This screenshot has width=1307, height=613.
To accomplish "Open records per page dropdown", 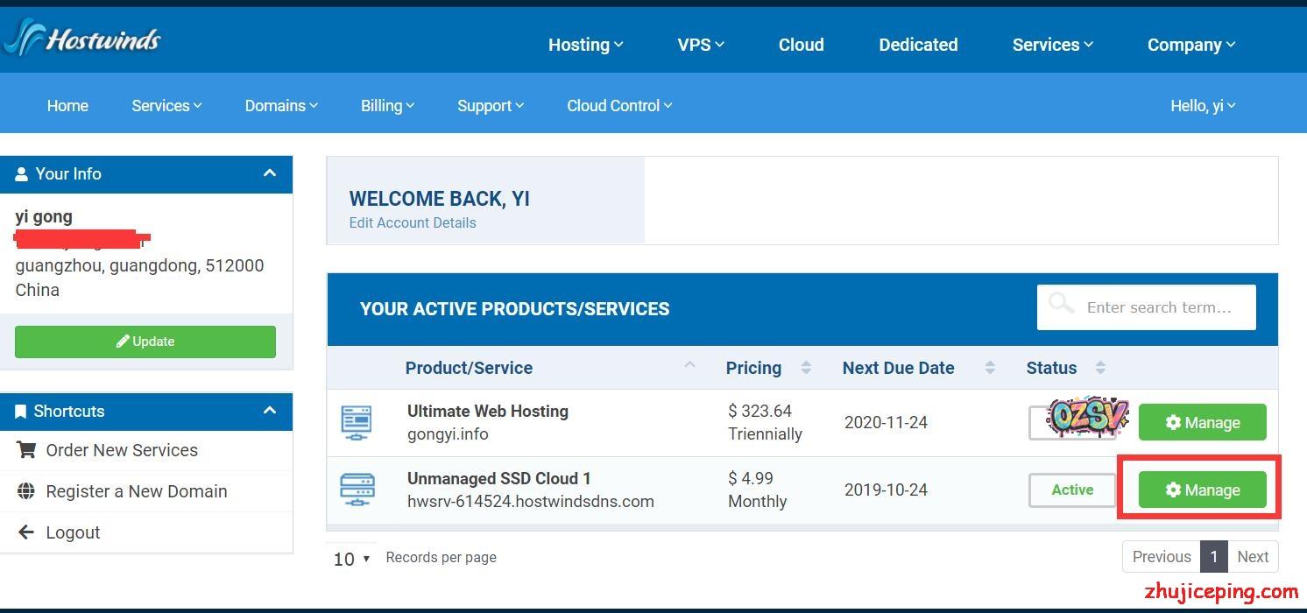I will 352,558.
